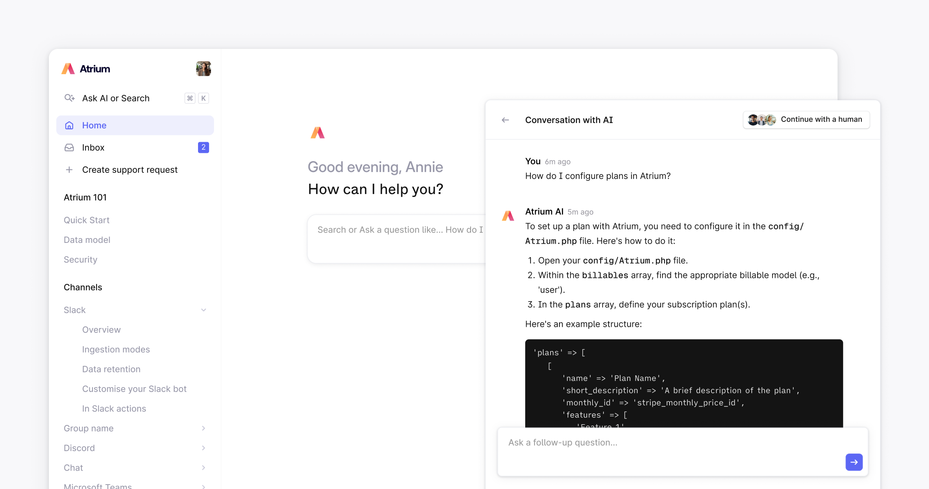Open the user profile avatar
This screenshot has width=929, height=489.
(203, 69)
